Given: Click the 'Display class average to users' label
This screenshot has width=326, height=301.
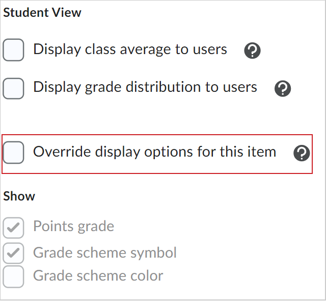Looking at the screenshot, I should [x=130, y=49].
